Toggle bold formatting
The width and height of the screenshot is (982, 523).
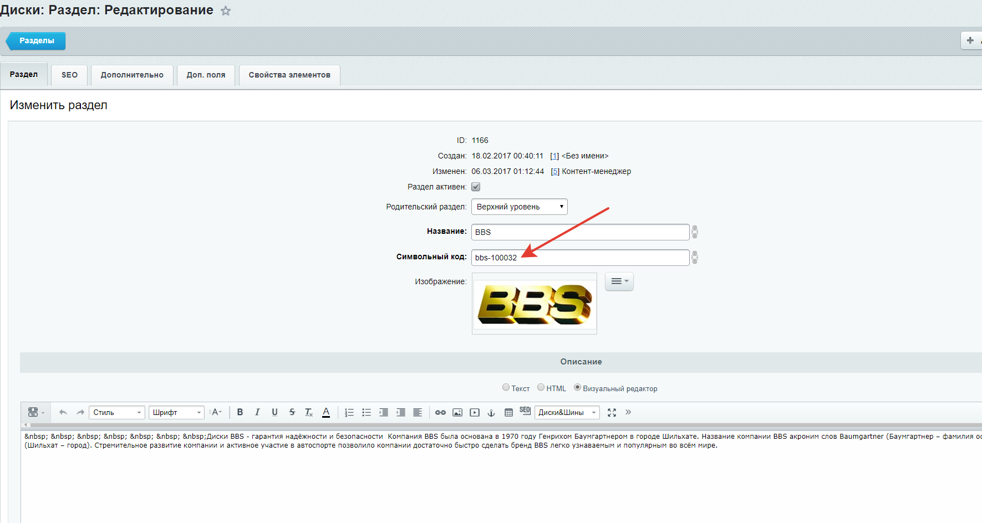[240, 412]
